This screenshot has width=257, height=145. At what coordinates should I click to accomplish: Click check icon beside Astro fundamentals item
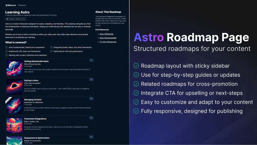tap(7, 47)
